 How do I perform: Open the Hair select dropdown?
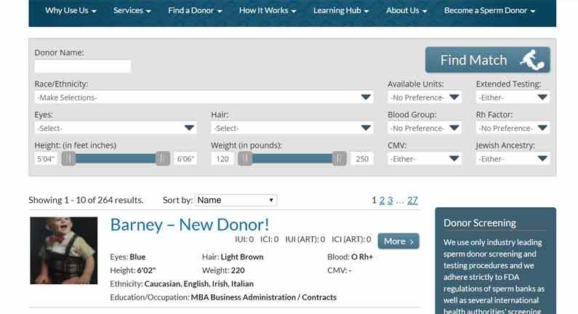(292, 128)
